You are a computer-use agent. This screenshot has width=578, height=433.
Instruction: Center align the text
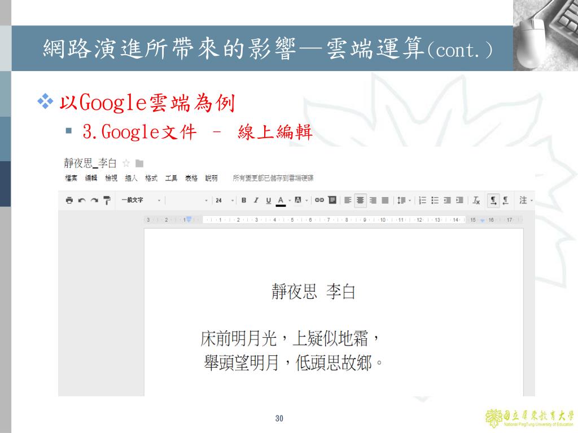360,200
